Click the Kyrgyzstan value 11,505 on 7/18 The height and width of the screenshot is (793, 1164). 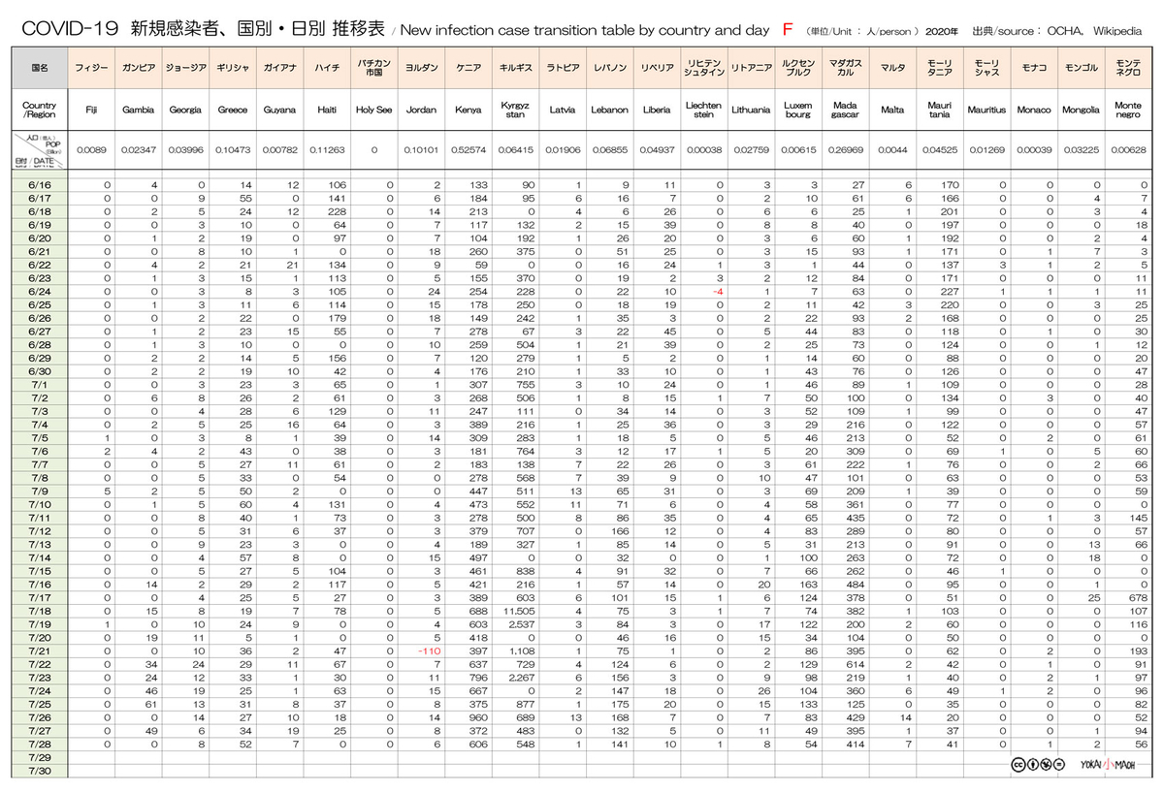pyautogui.click(x=521, y=612)
